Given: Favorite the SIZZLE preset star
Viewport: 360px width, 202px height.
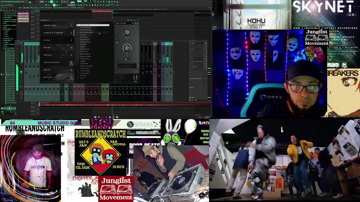Looking at the screenshot, I should 78,78.
